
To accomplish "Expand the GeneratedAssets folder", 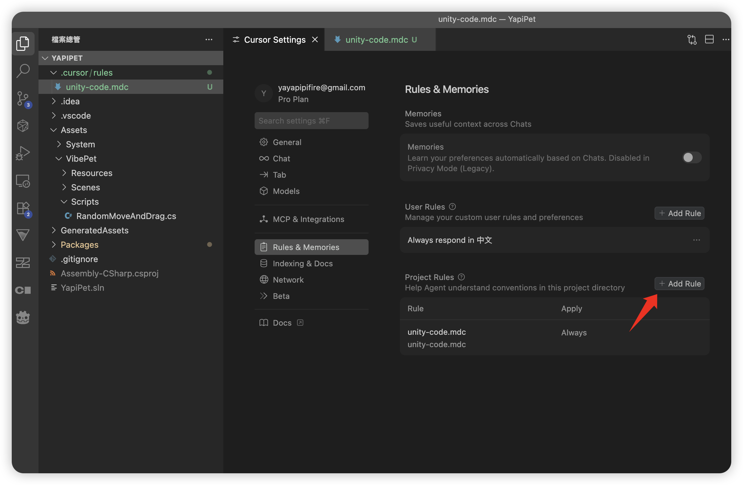I will [x=54, y=230].
